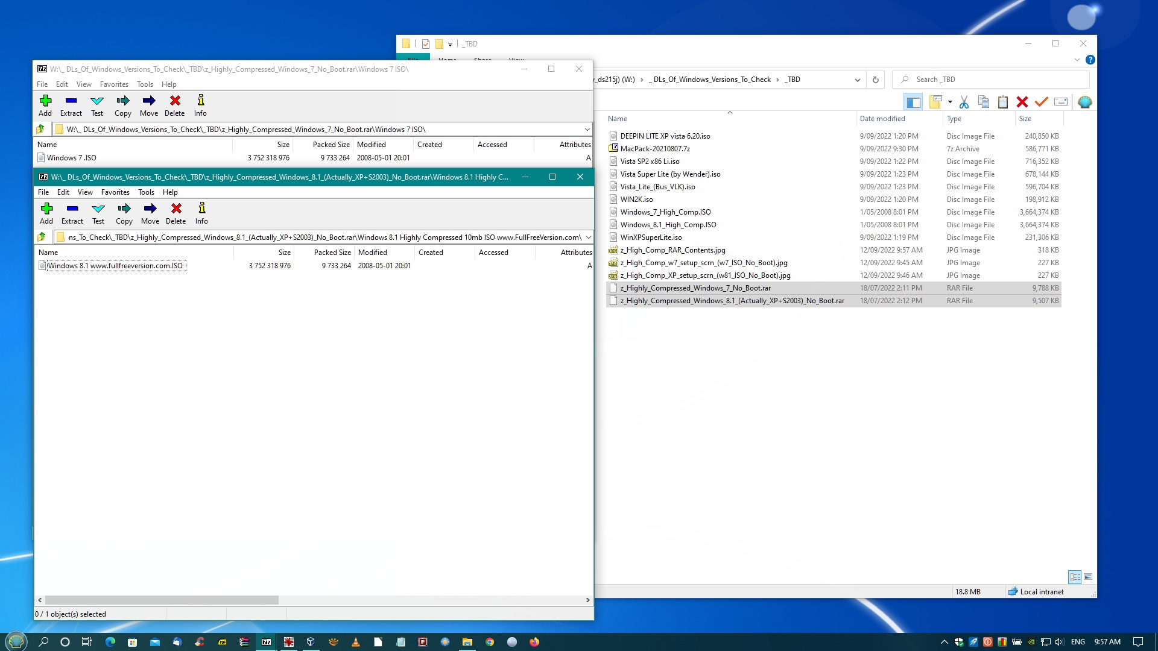Click the red X Delete icon in Explorer toolbar

[x=1022, y=102]
